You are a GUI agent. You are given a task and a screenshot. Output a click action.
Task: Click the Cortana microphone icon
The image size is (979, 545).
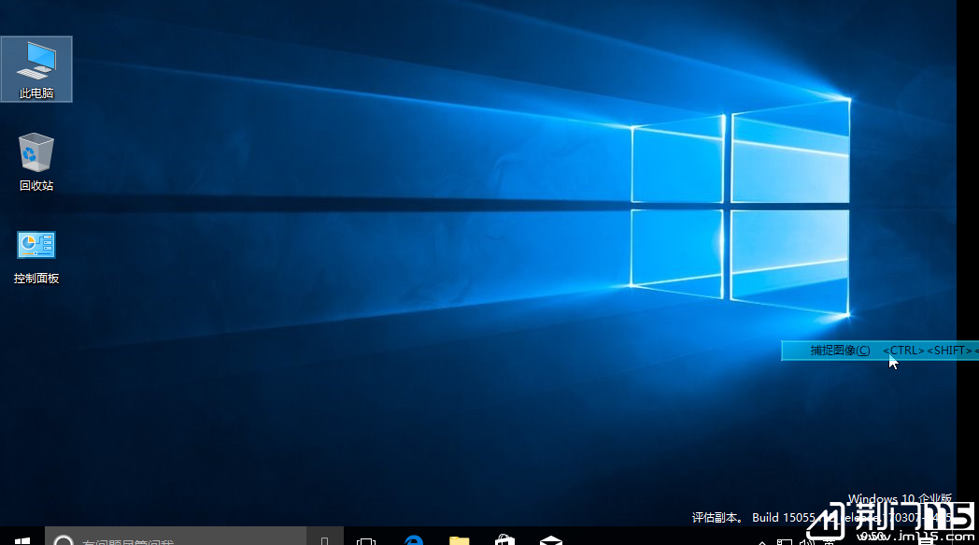tap(325, 540)
